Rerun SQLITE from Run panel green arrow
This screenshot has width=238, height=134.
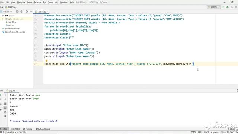pos(1,95)
